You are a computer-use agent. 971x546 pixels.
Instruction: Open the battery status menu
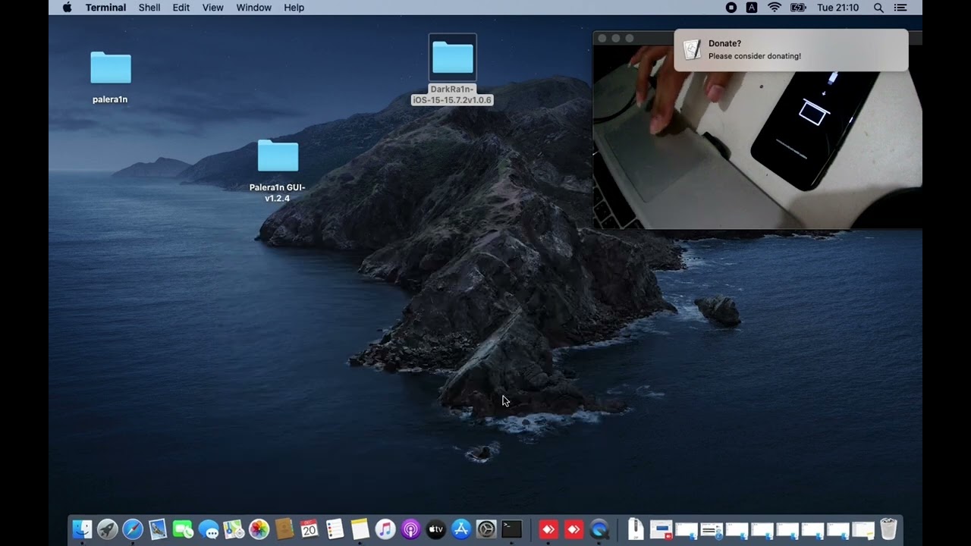798,8
